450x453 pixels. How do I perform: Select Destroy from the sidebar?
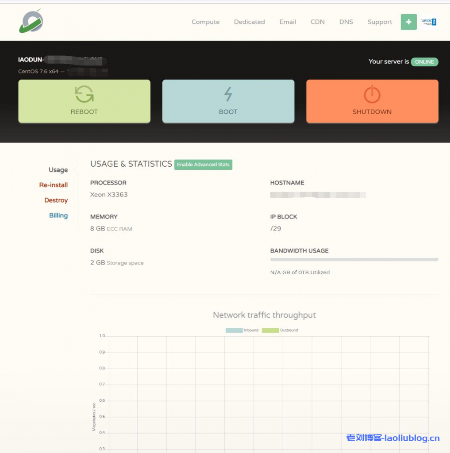pos(56,200)
